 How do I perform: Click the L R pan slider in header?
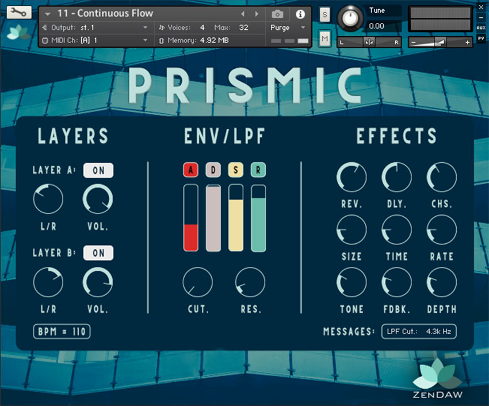click(x=369, y=42)
